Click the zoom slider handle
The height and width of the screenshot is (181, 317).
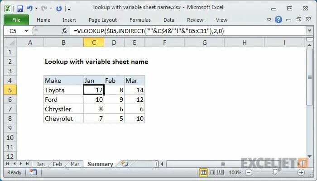pos(275,172)
